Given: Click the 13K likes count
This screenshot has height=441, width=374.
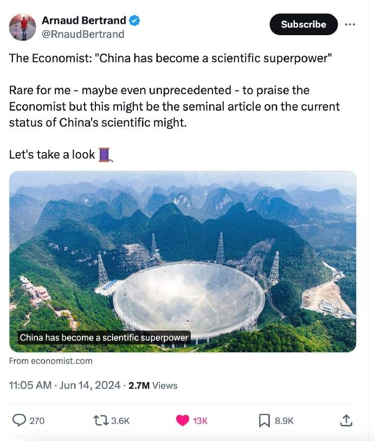Looking at the screenshot, I should click(x=200, y=420).
